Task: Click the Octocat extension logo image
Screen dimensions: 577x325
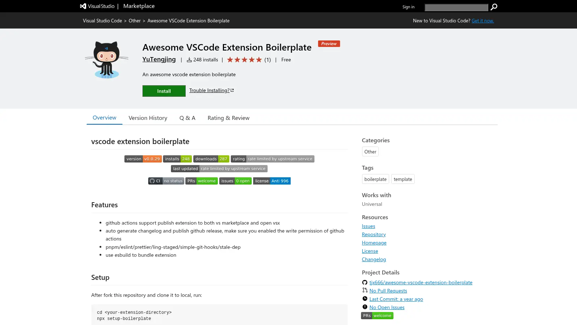Action: [107, 60]
